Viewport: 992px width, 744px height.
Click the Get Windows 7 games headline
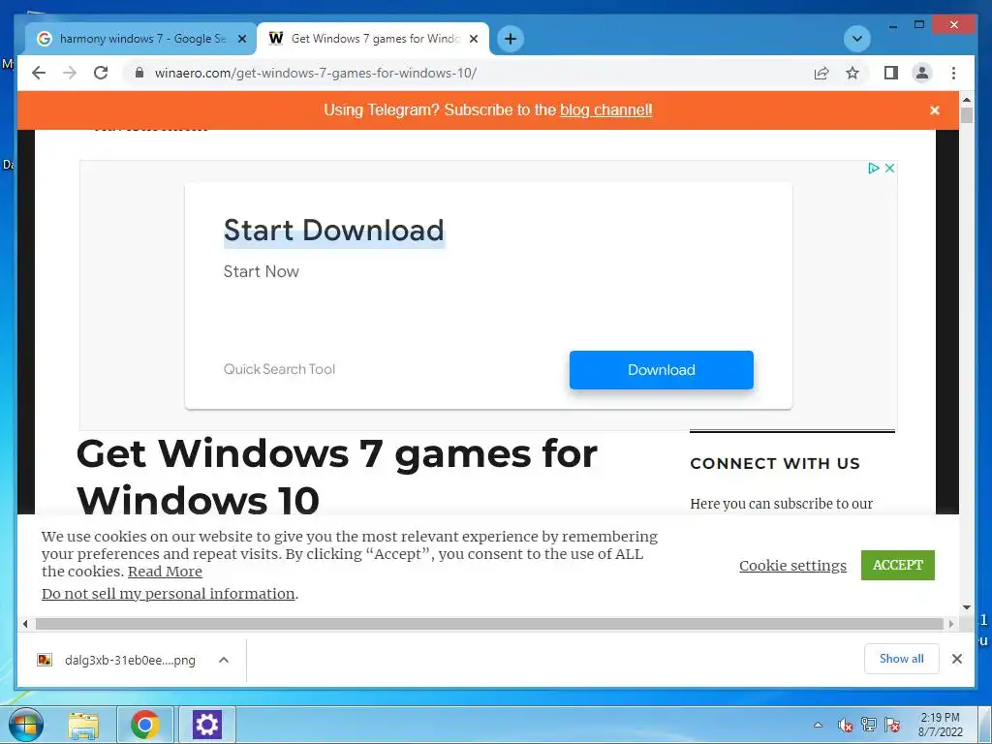click(336, 476)
